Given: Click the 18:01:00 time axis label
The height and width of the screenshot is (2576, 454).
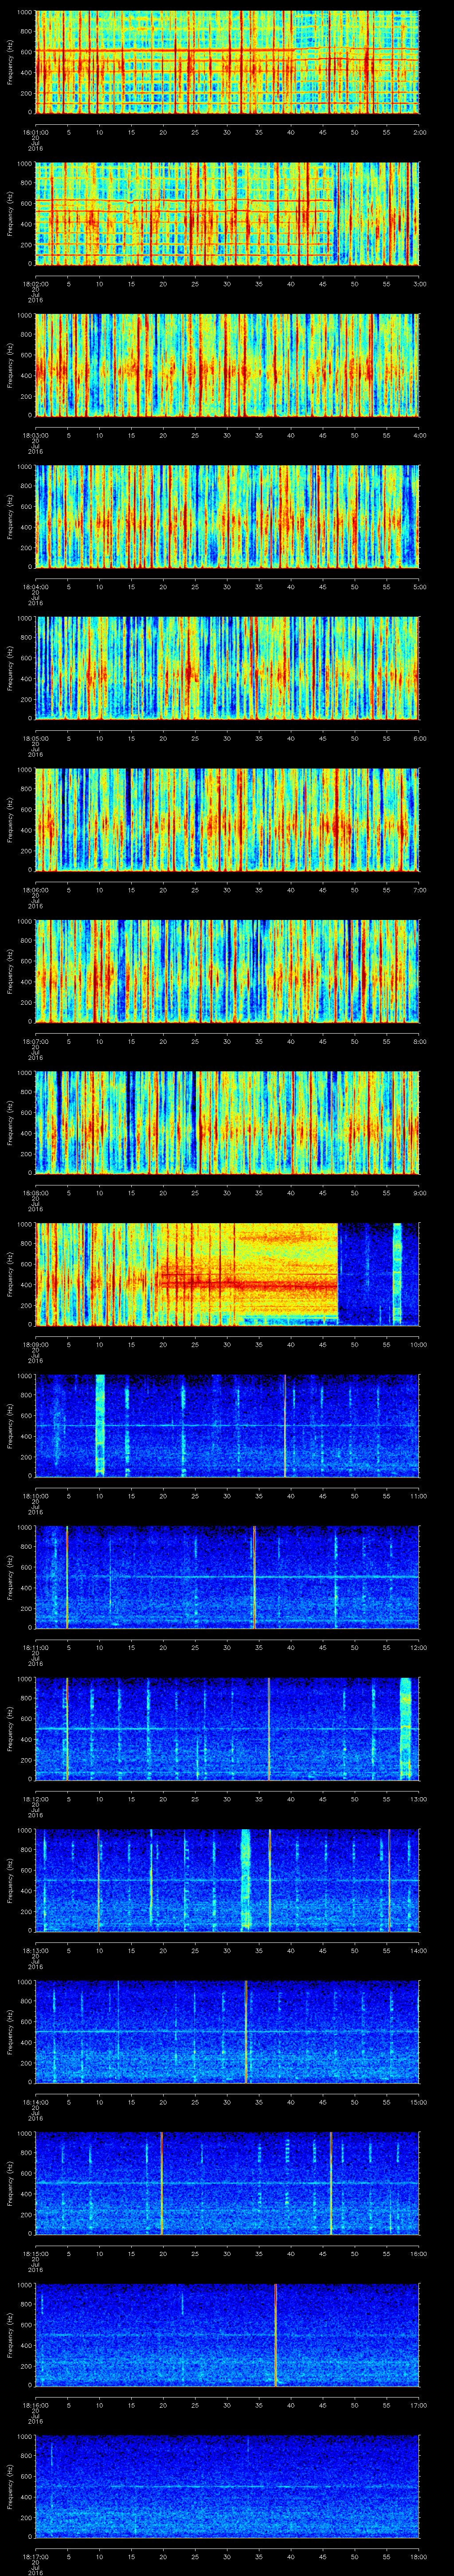Looking at the screenshot, I should tap(36, 131).
